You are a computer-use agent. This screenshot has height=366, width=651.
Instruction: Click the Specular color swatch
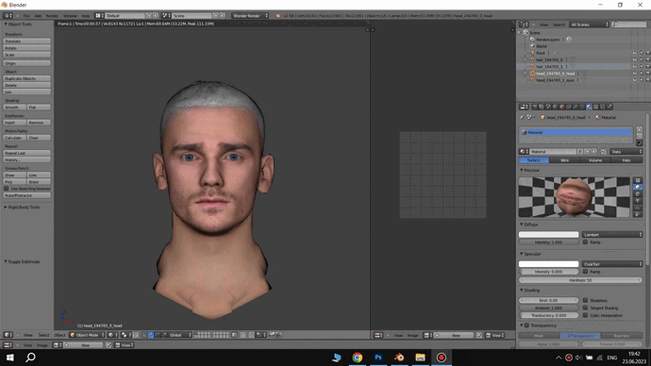pos(548,264)
